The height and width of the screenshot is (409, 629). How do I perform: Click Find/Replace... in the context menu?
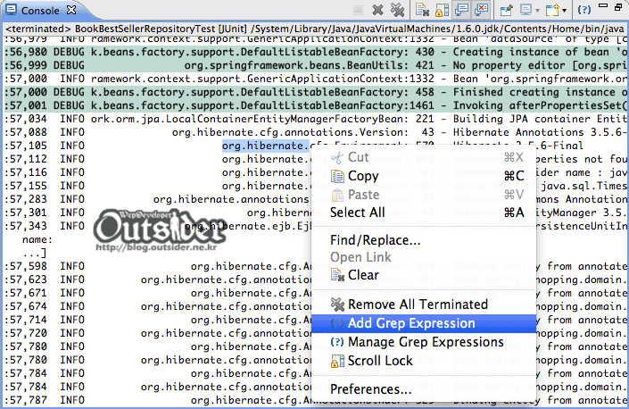click(x=375, y=239)
